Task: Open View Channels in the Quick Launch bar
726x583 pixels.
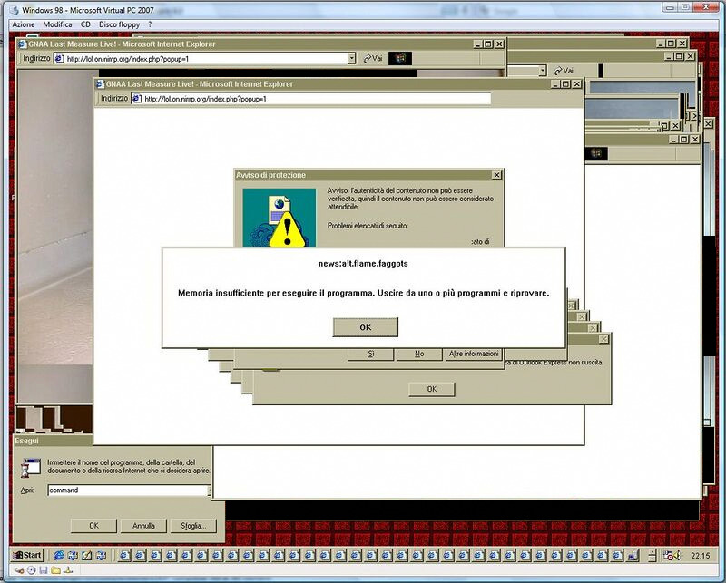Action: [x=101, y=555]
